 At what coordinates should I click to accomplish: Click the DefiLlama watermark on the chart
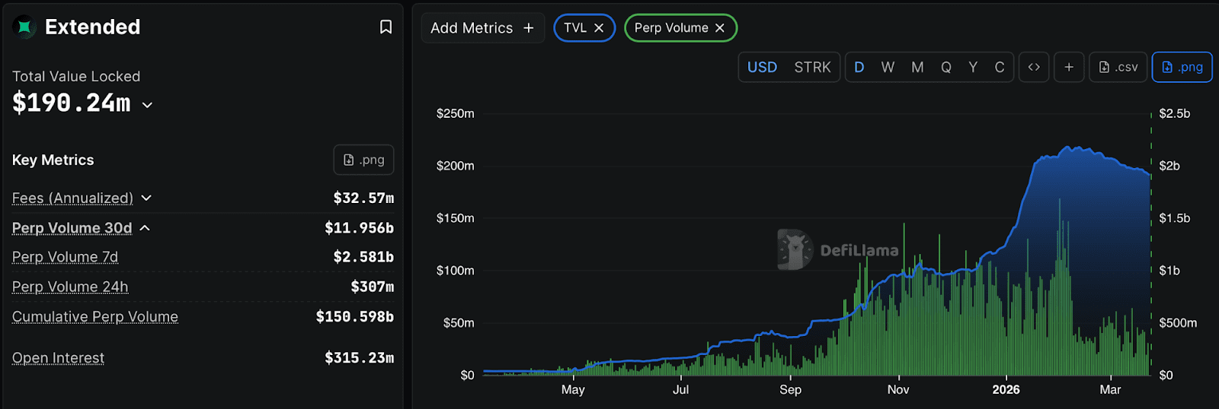tap(838, 250)
